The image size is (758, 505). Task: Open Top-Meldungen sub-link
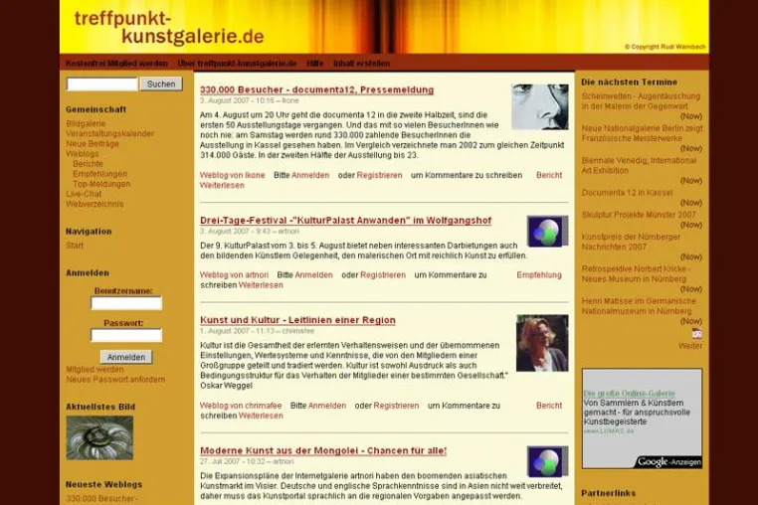pyautogui.click(x=101, y=184)
